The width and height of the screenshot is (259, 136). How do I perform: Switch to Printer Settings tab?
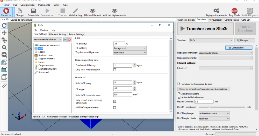(x=76, y=34)
